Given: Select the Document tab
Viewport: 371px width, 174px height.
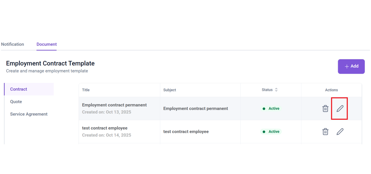Looking at the screenshot, I should tap(47, 44).
